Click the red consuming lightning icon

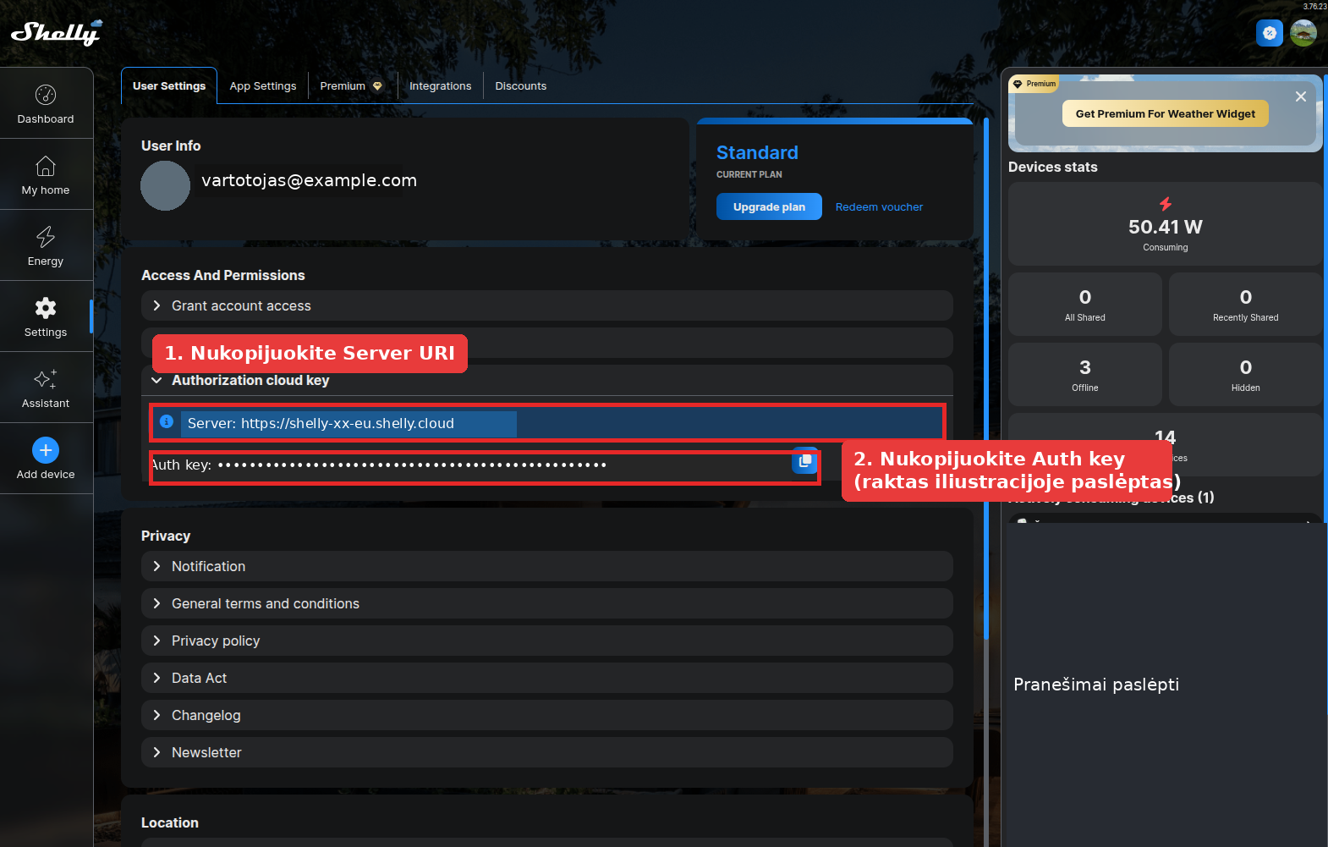pos(1166,204)
